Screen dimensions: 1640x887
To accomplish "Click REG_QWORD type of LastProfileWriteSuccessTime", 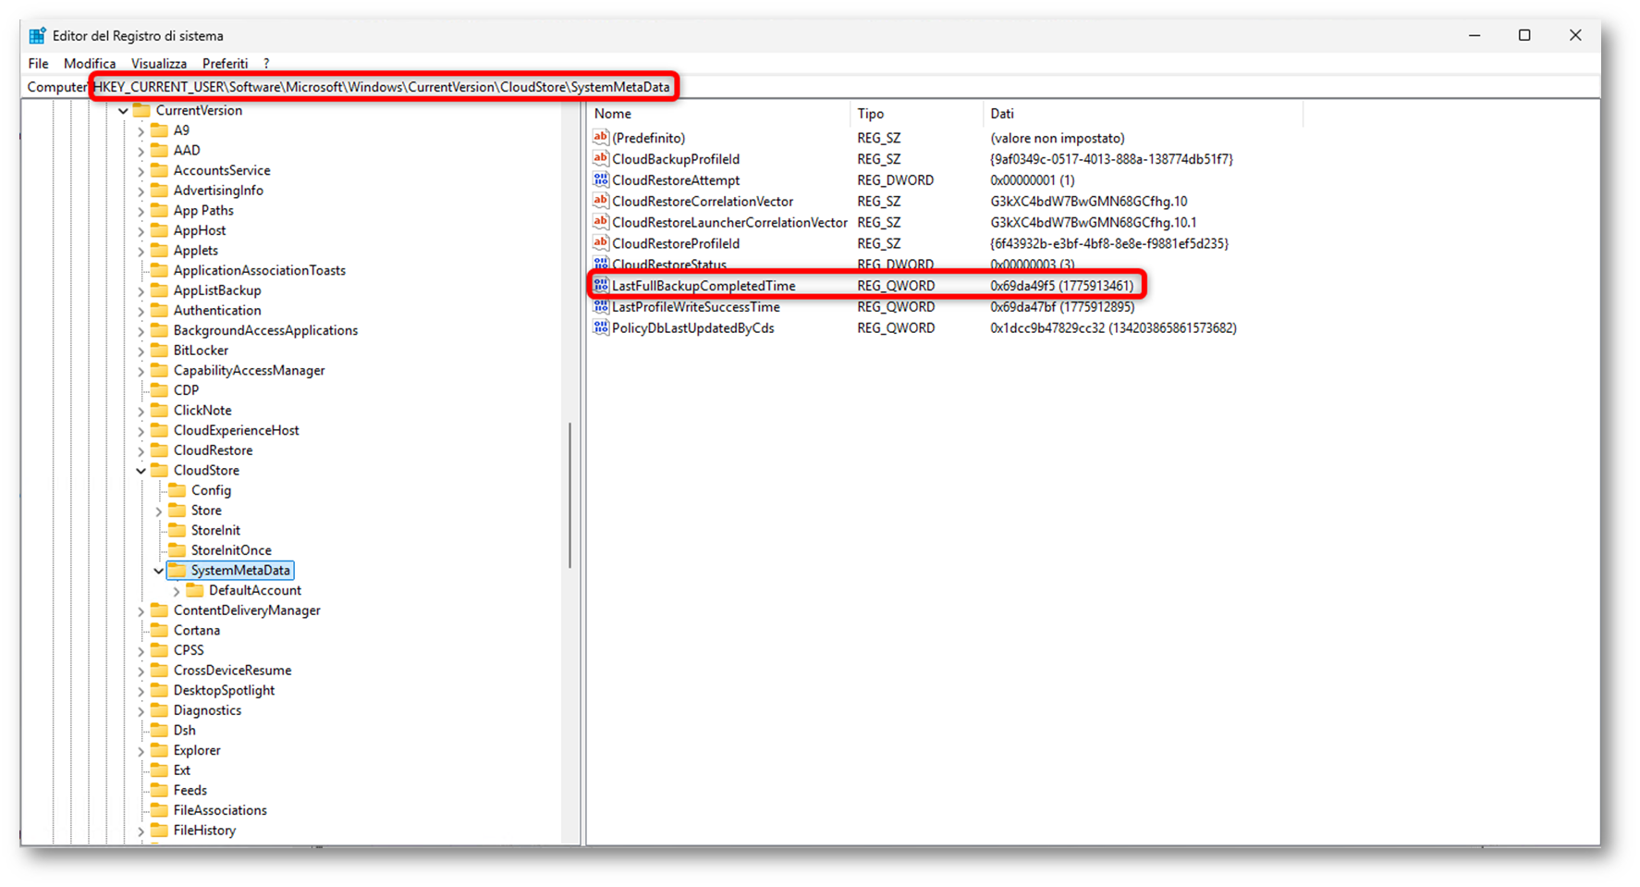I will click(896, 307).
